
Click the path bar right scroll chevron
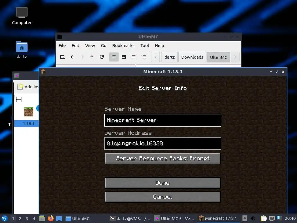(x=235, y=57)
